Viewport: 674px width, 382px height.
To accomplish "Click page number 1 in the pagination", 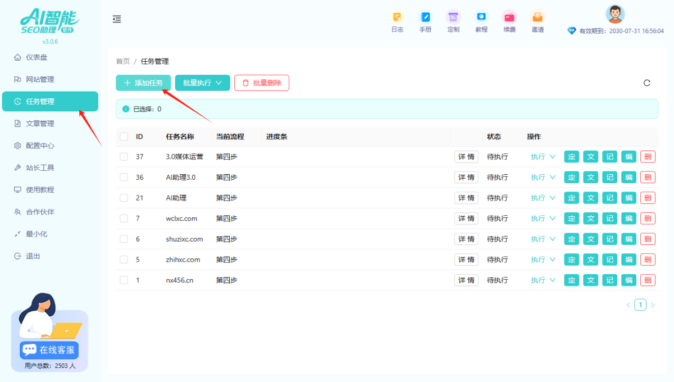I will click(x=640, y=305).
